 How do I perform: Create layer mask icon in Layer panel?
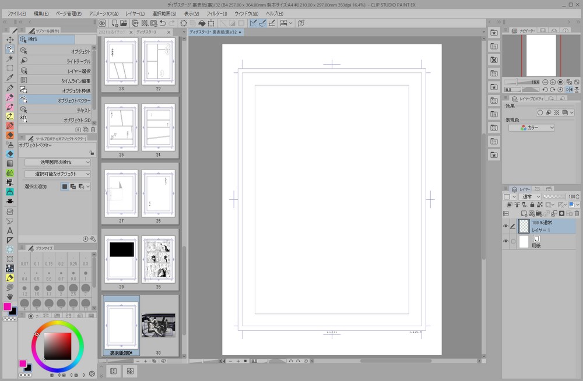562,213
